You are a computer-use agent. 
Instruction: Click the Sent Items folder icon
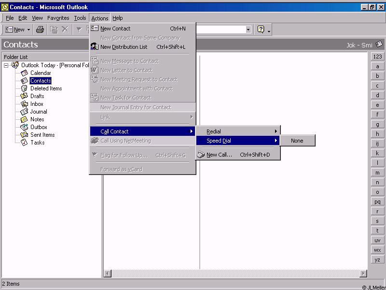coord(25,135)
